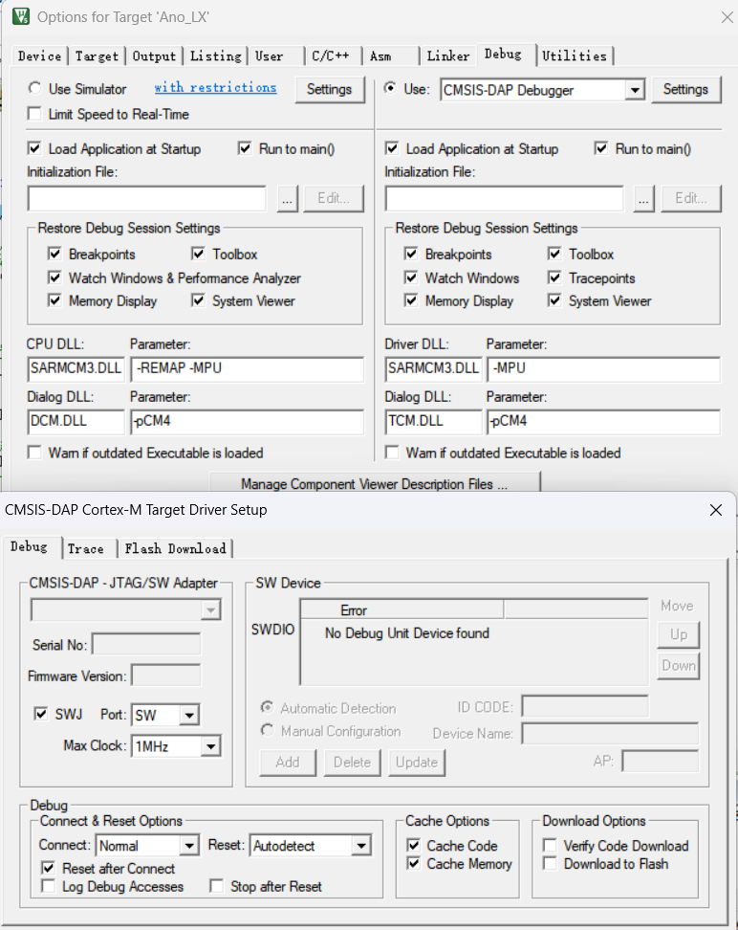The height and width of the screenshot is (930, 738).
Task: Expand the Reset Autodetect dropdown
Action: (x=361, y=846)
